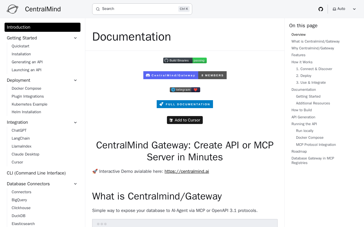Open the Discord CentralMind/Gateway badge
The height and width of the screenshot is (227, 364).
(x=185, y=75)
